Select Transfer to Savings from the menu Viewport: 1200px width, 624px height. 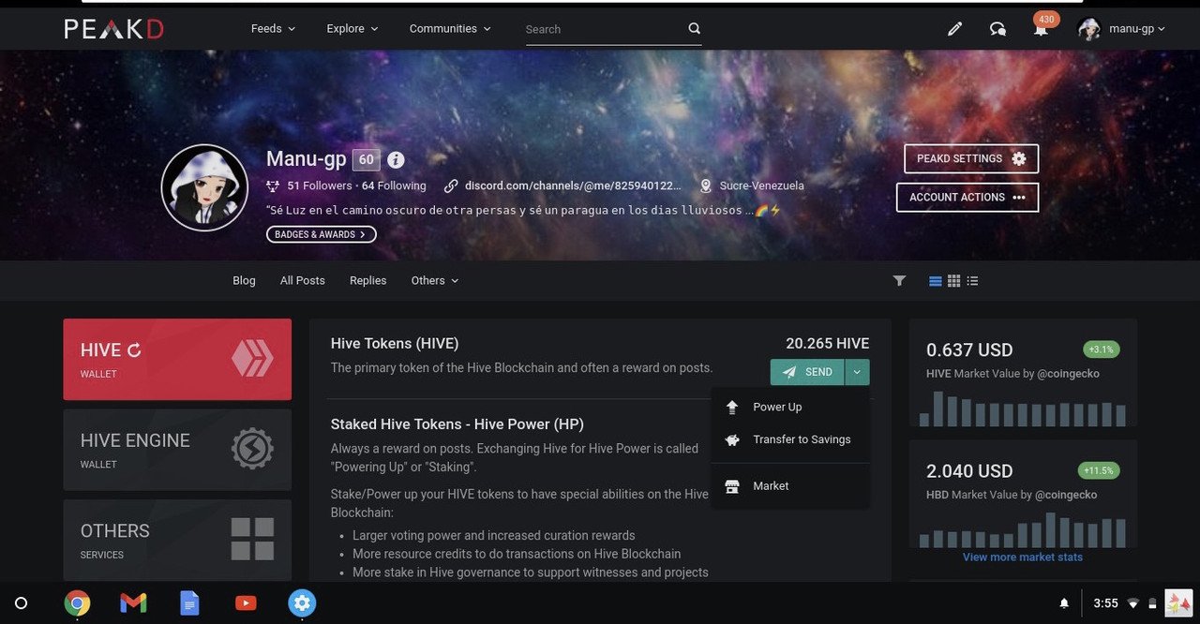tap(790, 439)
